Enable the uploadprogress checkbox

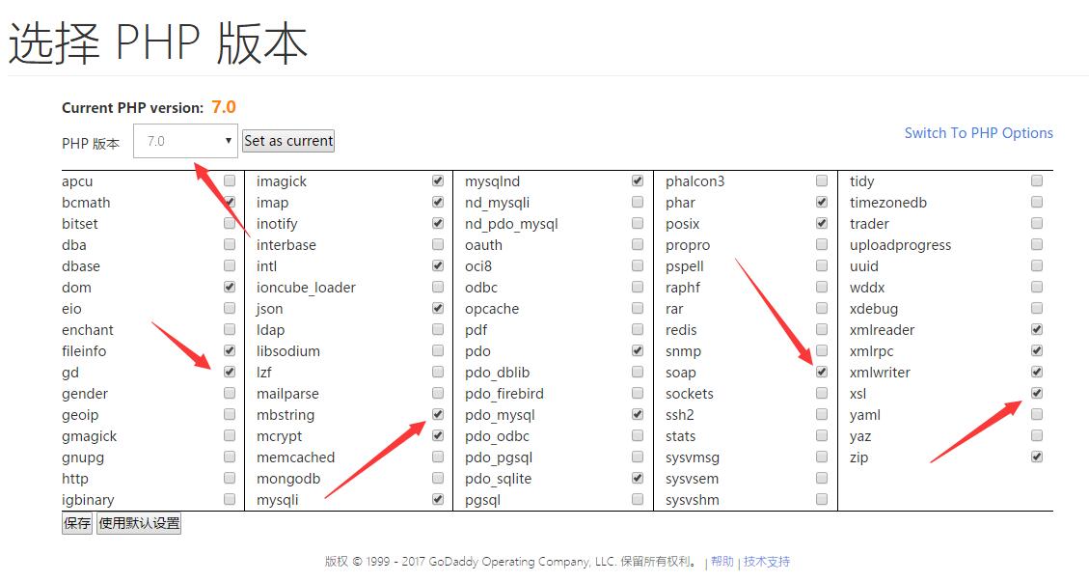click(x=1037, y=245)
